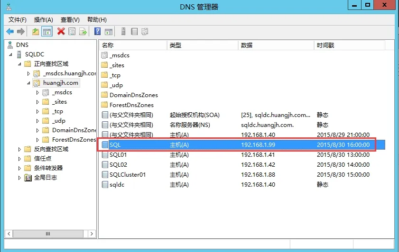Sort by the 类型 column header
The height and width of the screenshot is (252, 399).
[x=203, y=45]
